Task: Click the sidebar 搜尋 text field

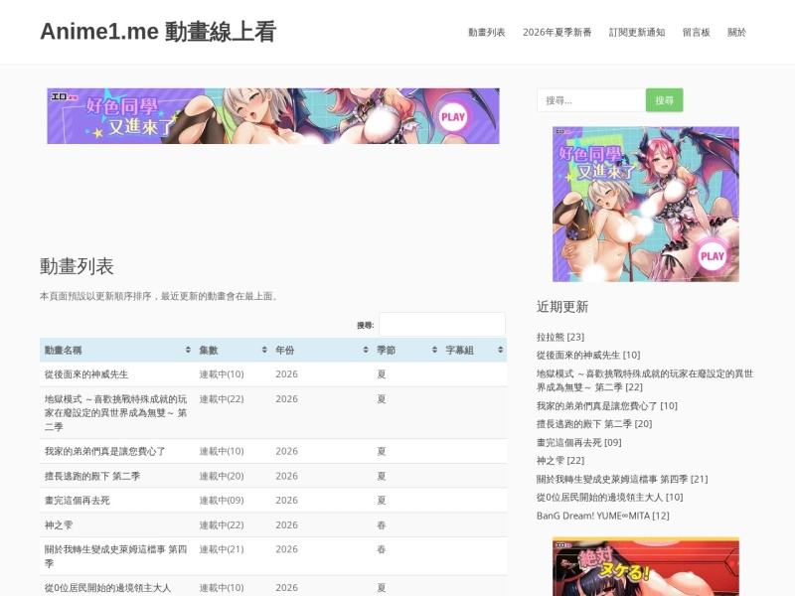Action: 591,100
